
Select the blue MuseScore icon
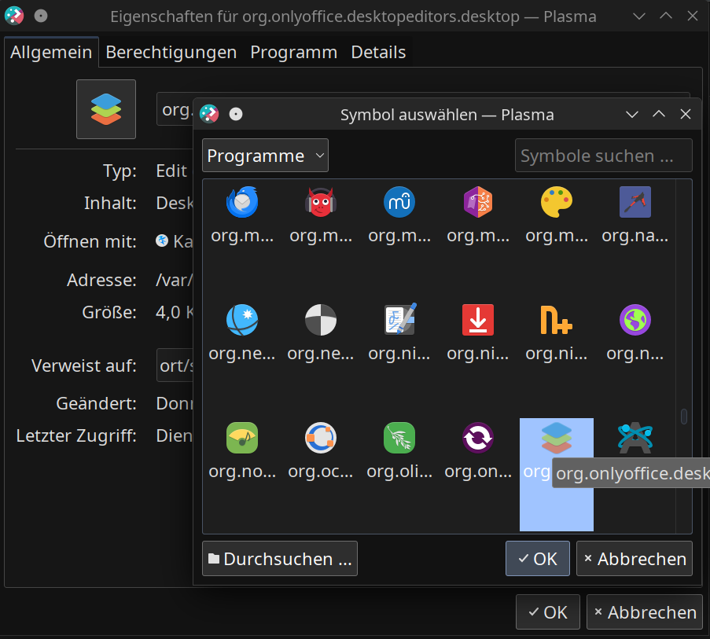pyautogui.click(x=399, y=202)
